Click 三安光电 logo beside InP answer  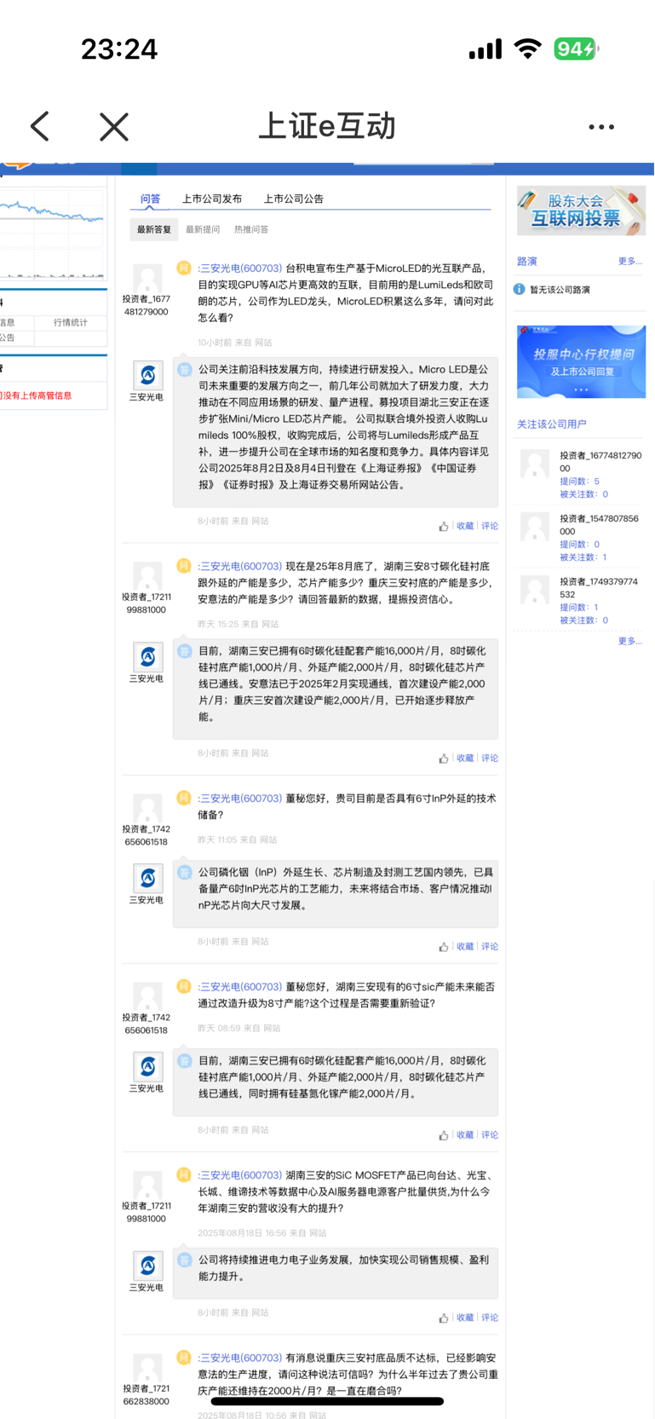click(147, 878)
